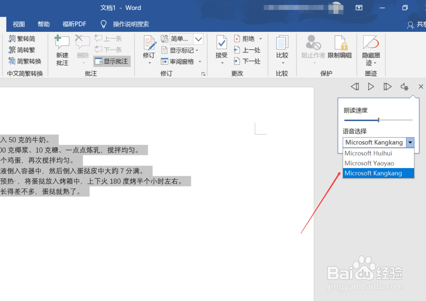Adjust the 朗读速度 speed slider

378,120
